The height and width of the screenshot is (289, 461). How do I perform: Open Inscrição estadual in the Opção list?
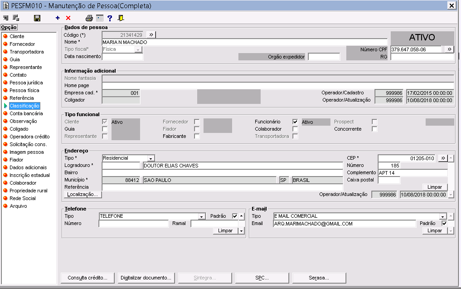29,175
